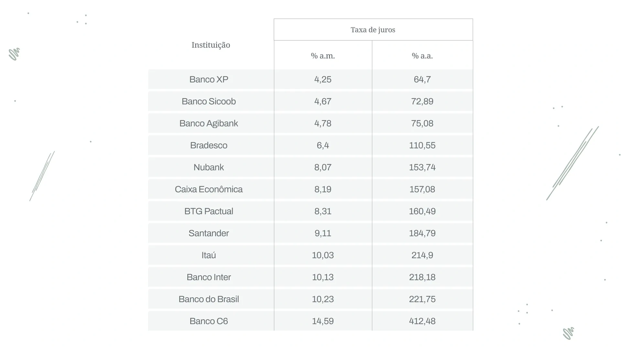Select the Taxa de juros header cell

click(373, 30)
